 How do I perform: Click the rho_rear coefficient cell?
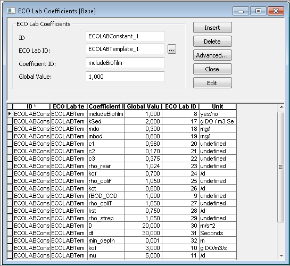point(106,166)
